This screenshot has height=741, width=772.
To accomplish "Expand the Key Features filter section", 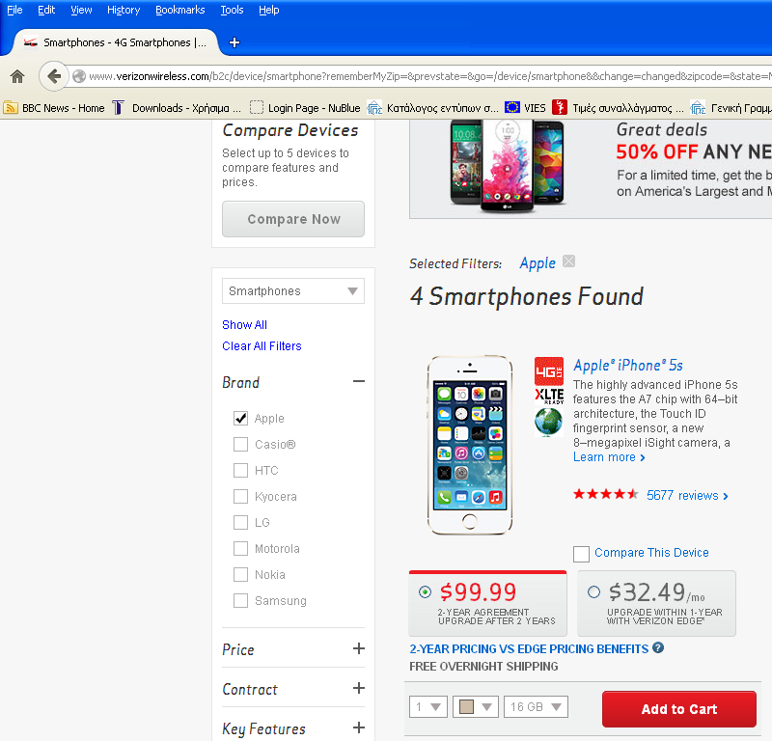I will pos(359,727).
